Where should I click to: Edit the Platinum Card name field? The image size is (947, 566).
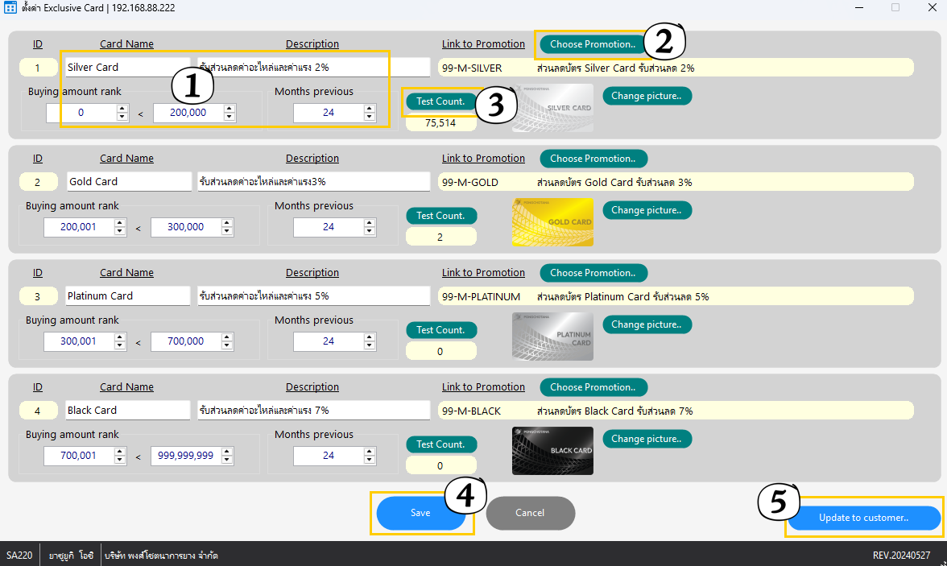(127, 296)
